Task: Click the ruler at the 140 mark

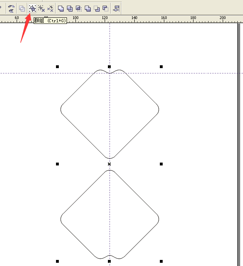Action: coord(134,19)
